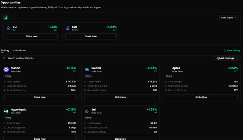
Task: Click the search magnifier icon
Action: [5, 58]
